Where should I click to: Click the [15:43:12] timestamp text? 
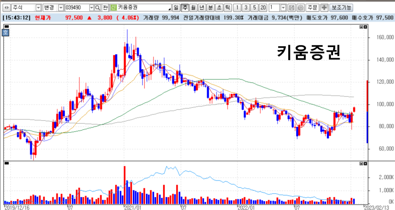tap(16, 18)
